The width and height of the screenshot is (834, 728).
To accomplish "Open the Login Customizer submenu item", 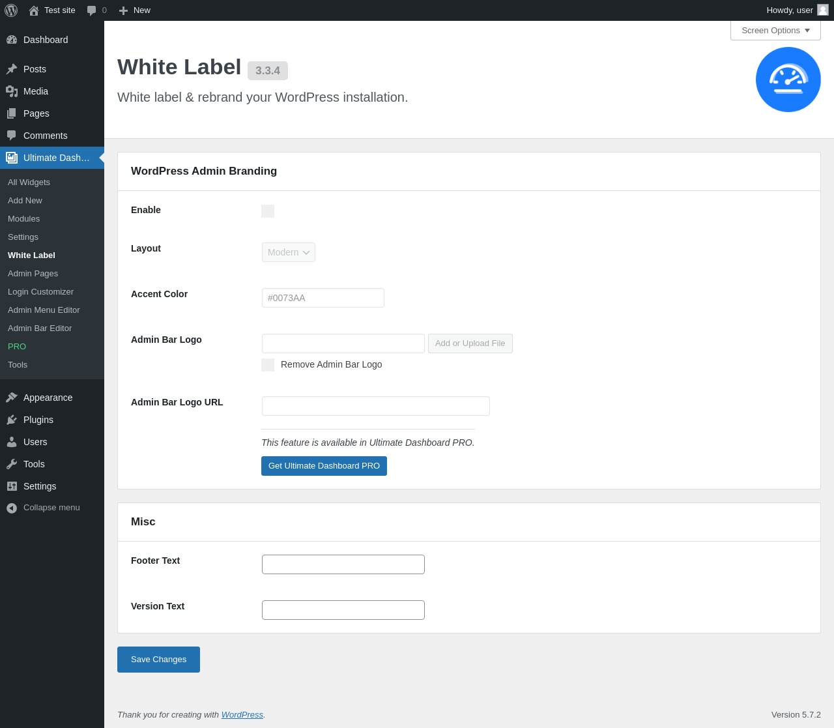I will 40,292.
